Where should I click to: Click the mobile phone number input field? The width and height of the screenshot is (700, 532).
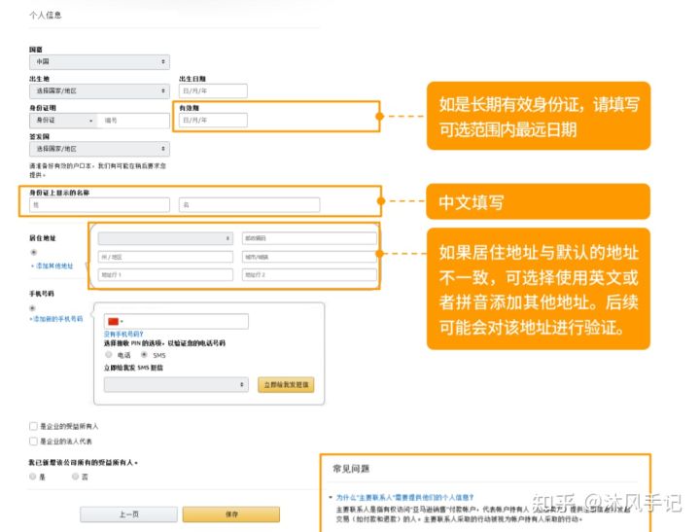pos(176,322)
